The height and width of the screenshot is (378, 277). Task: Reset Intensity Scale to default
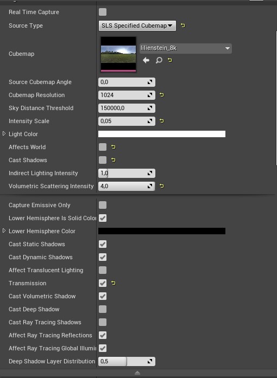[x=161, y=121]
